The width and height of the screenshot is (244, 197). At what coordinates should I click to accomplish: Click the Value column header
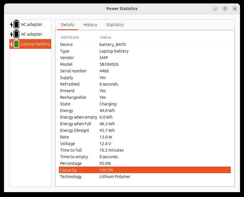point(105,37)
